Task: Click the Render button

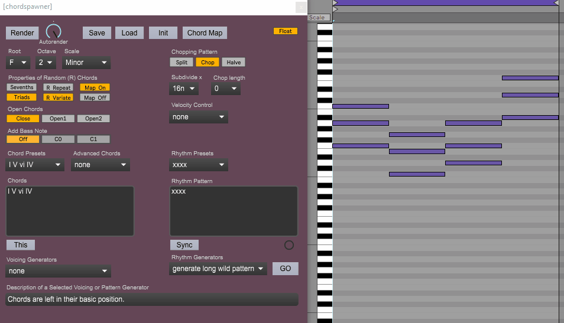Action: point(22,33)
